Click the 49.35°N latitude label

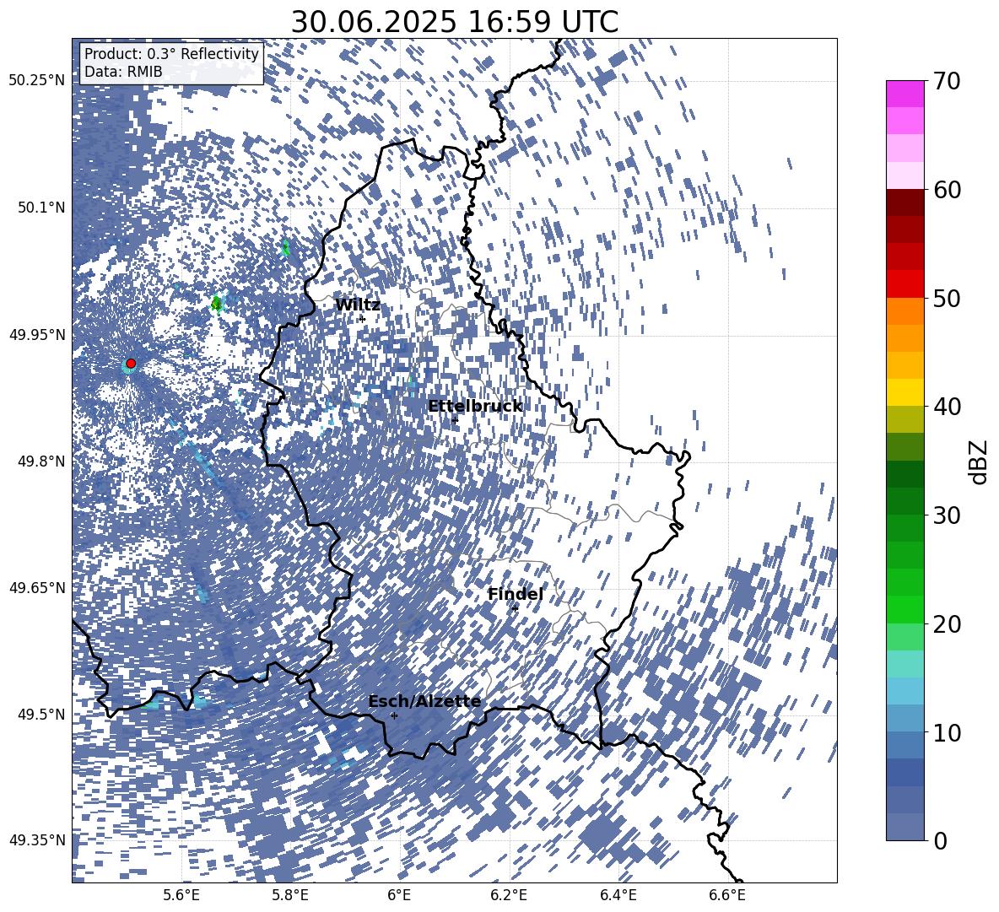(37, 840)
